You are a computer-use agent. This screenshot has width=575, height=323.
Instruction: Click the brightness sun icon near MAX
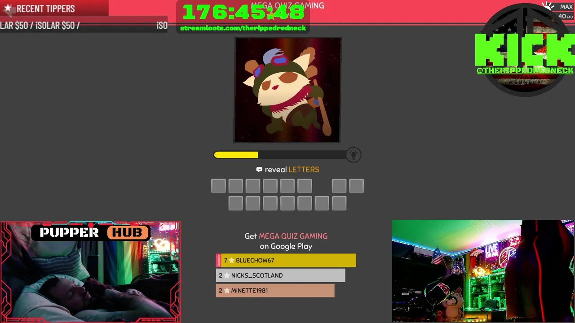pyautogui.click(x=548, y=6)
